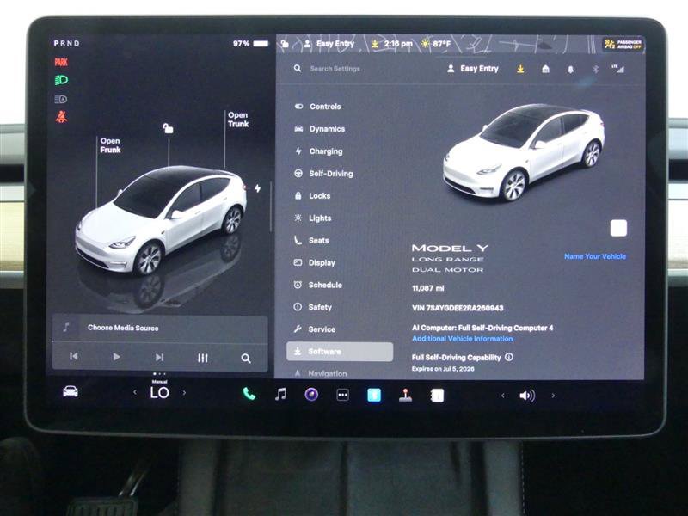Select the highlighted Software menu item

(x=340, y=352)
